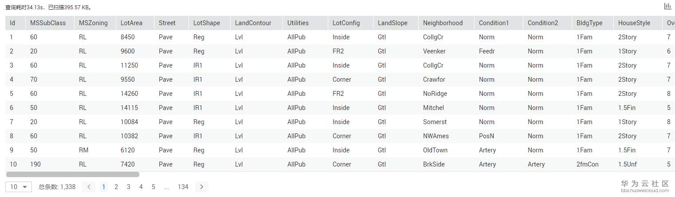Select current page 1 indicator

click(104, 187)
